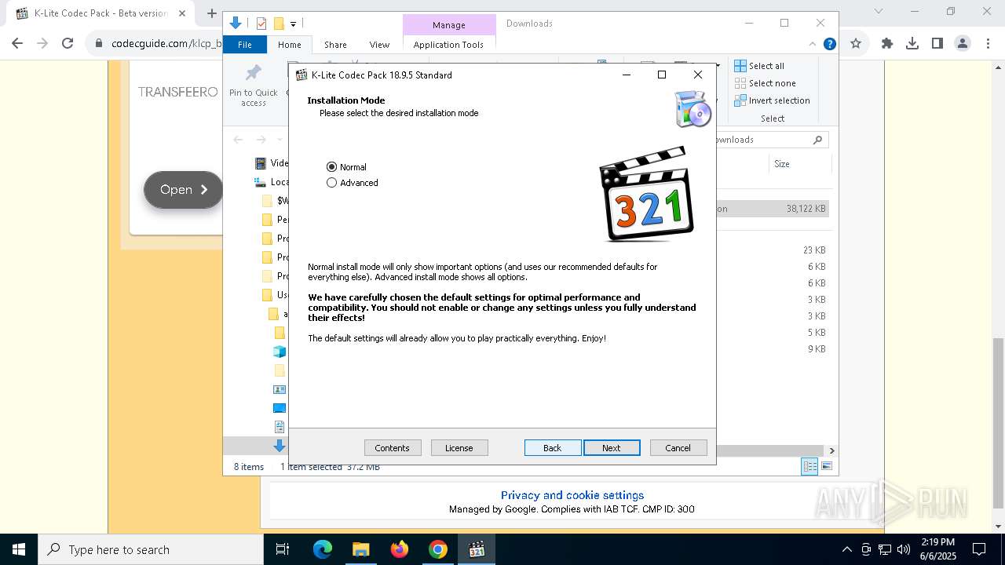Click the taskbar search box
The height and width of the screenshot is (565, 1005).
tap(151, 549)
